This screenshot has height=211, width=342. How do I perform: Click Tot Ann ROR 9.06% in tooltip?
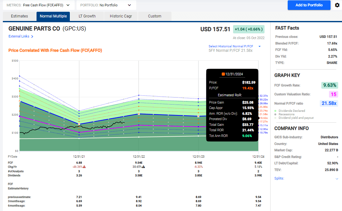tap(247, 136)
